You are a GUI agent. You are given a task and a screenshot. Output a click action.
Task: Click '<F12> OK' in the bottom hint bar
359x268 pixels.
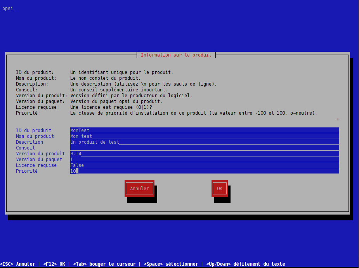click(x=54, y=264)
